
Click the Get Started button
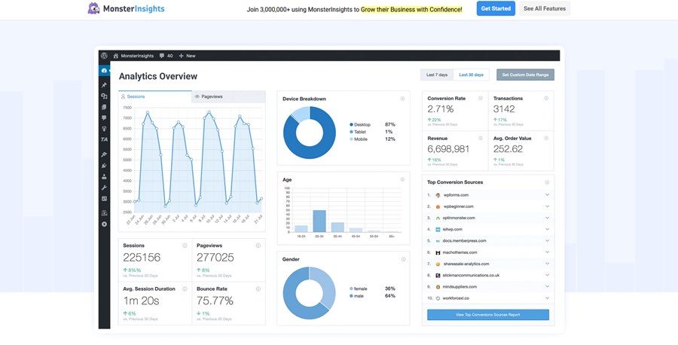pos(496,8)
